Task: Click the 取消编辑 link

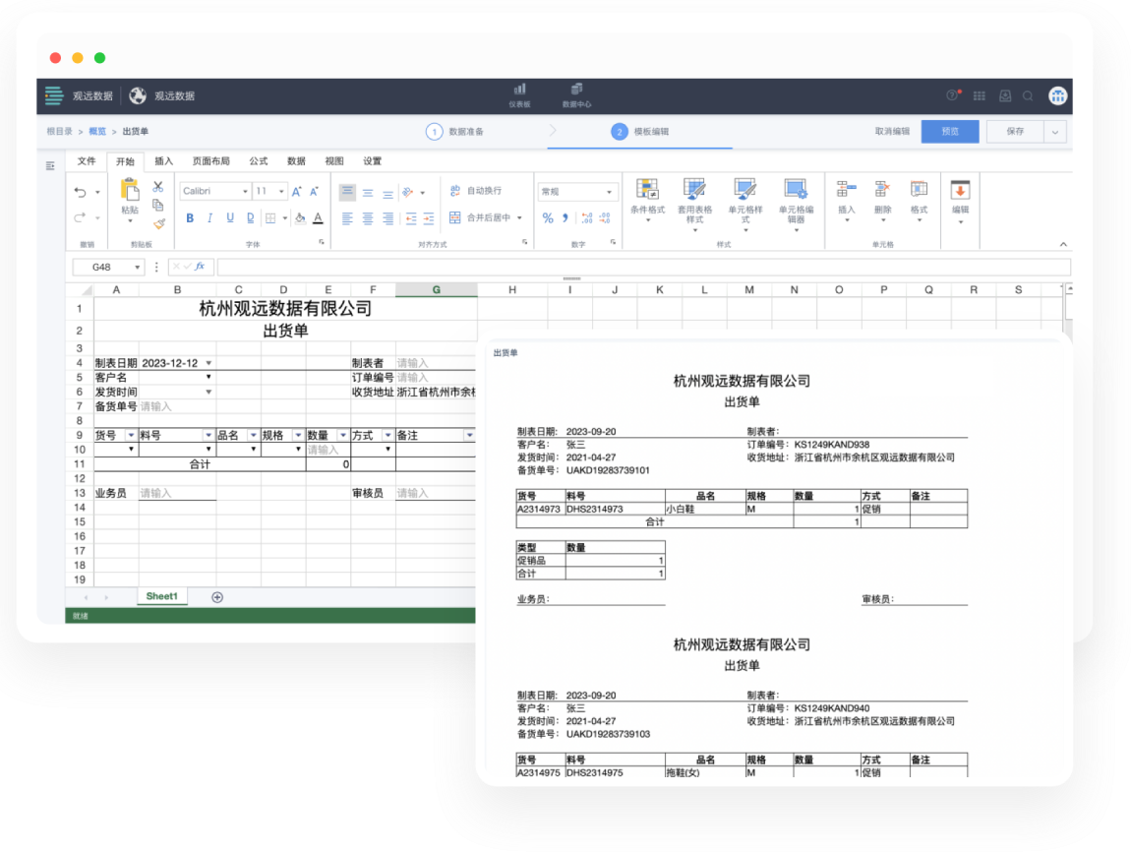Action: pyautogui.click(x=892, y=132)
